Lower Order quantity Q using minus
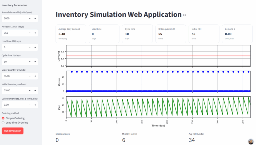Image resolution: width=256 pixels, height=145 pixels. click(x=29, y=76)
